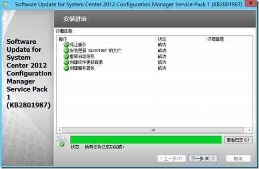The height and width of the screenshot is (169, 259).
Task: Click the 状态 column header
Action: 181,39
